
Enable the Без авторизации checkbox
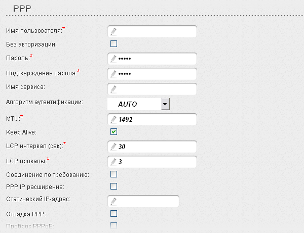point(113,44)
